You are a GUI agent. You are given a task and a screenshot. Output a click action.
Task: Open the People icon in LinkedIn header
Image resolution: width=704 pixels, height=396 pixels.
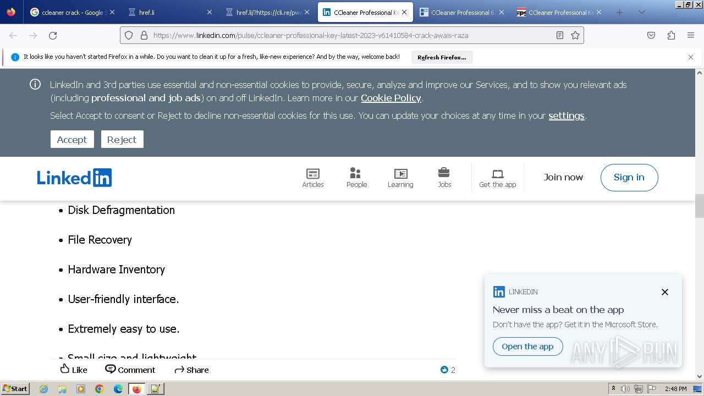[x=356, y=178]
